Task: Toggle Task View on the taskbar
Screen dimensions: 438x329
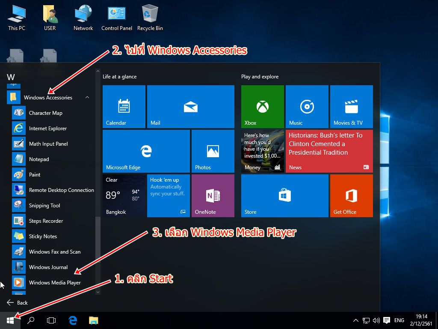Action: [51, 320]
